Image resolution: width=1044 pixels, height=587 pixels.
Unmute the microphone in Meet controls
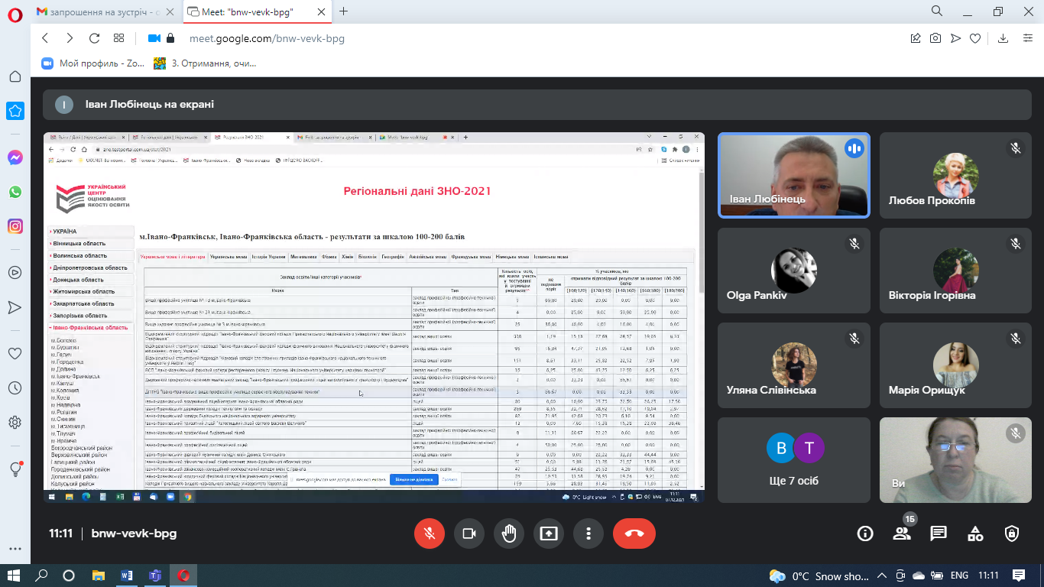pos(430,533)
